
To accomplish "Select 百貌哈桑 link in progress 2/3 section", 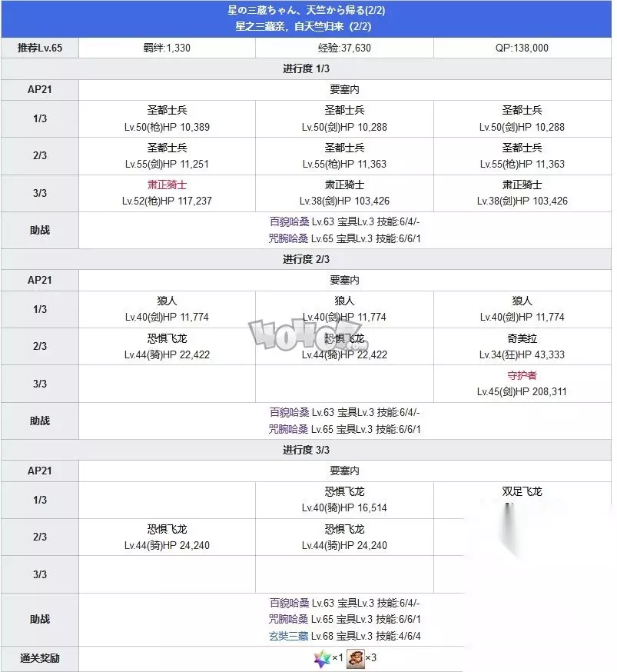I will (288, 413).
